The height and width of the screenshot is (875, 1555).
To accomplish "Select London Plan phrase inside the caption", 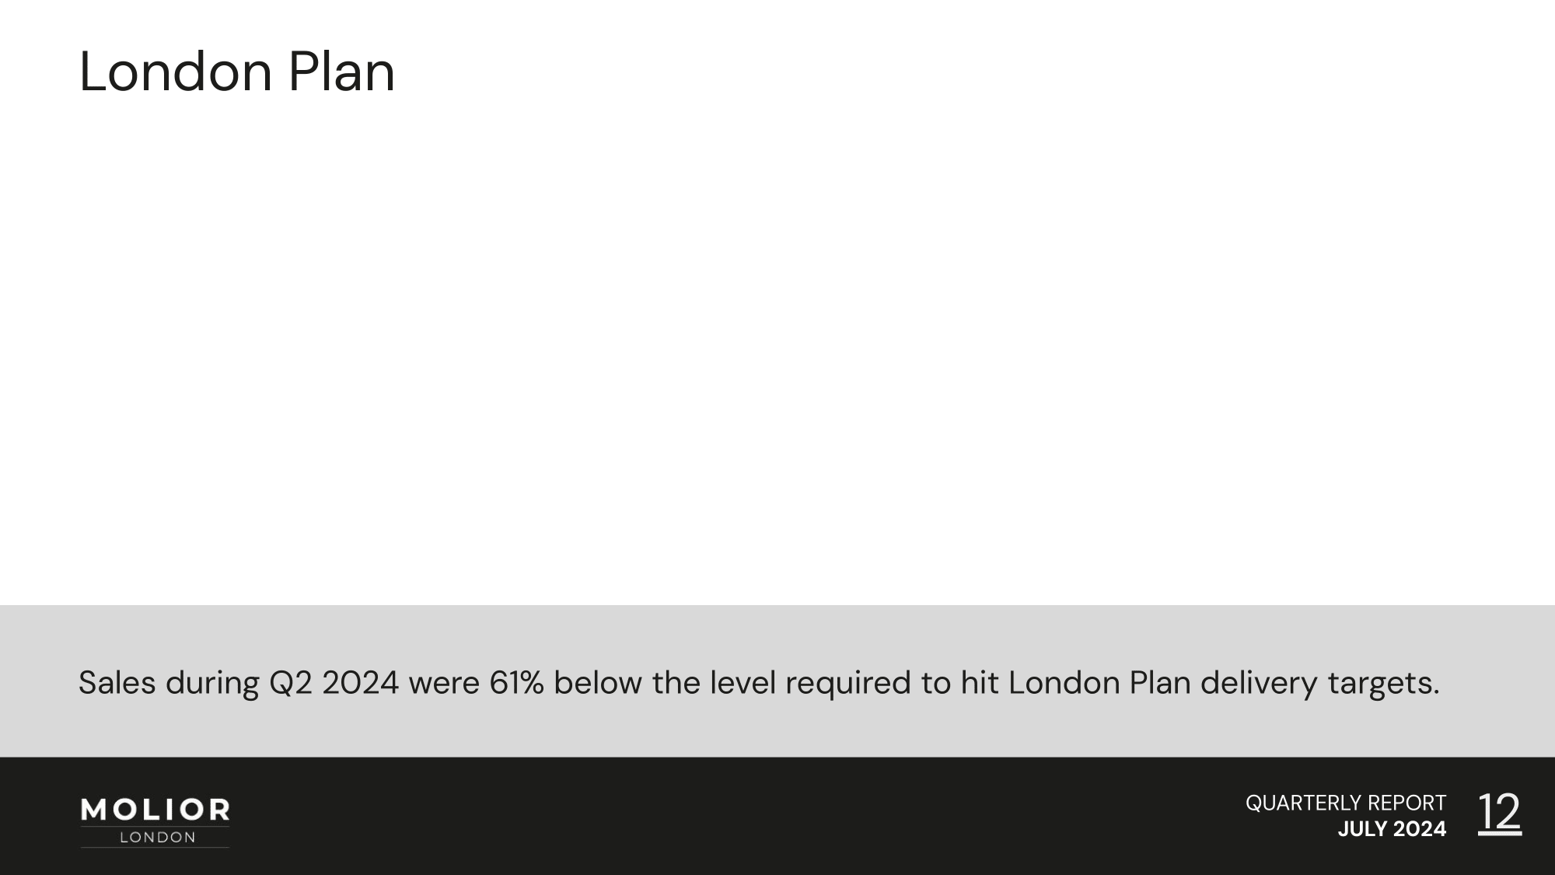I will 1099,683.
